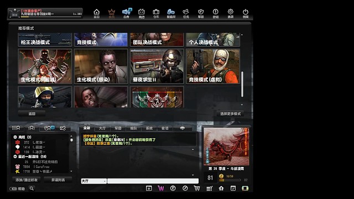
Task: Switch to the 系统 chat tab
Action: click(x=149, y=128)
